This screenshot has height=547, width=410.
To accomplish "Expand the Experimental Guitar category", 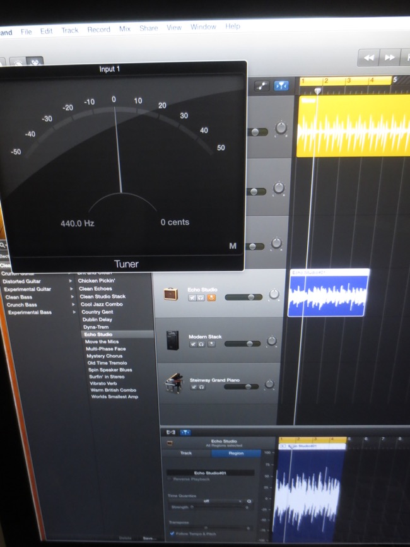I will [72, 289].
